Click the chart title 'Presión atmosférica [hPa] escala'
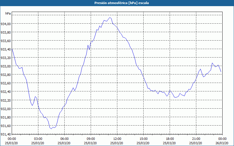This screenshot has width=234, height=146. [122, 3]
